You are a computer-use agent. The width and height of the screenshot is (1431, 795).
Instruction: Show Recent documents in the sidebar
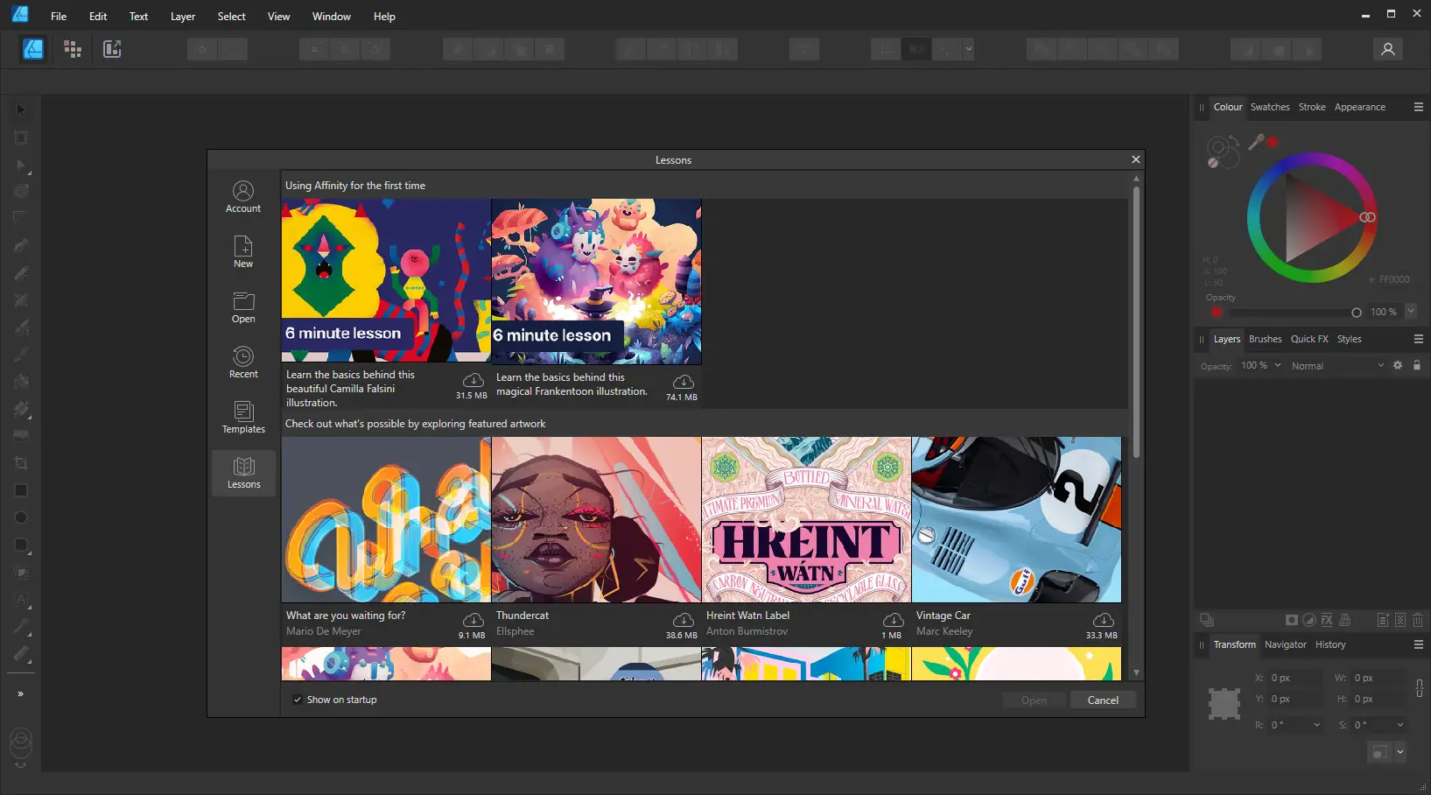[x=243, y=362]
